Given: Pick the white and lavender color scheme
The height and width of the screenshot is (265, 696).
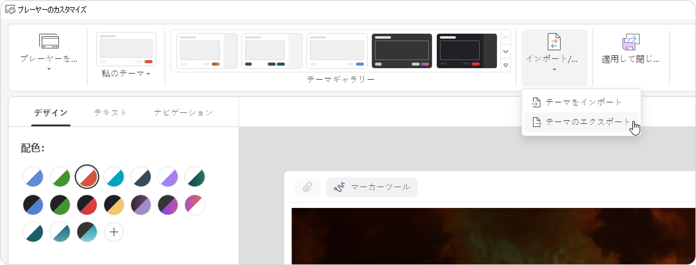Looking at the screenshot, I should point(168,177).
